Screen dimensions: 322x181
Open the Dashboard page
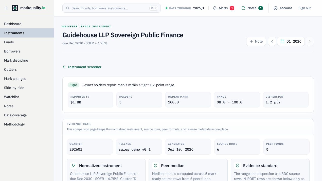27,24
